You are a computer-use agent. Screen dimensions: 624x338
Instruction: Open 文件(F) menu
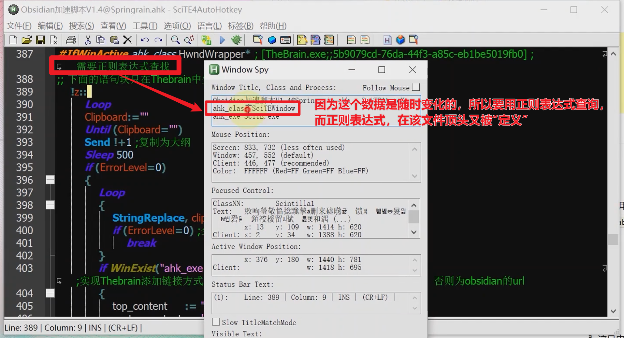click(x=19, y=26)
